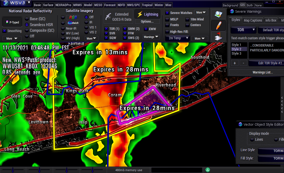Open the TOR warning type dropdown

pos(243,30)
